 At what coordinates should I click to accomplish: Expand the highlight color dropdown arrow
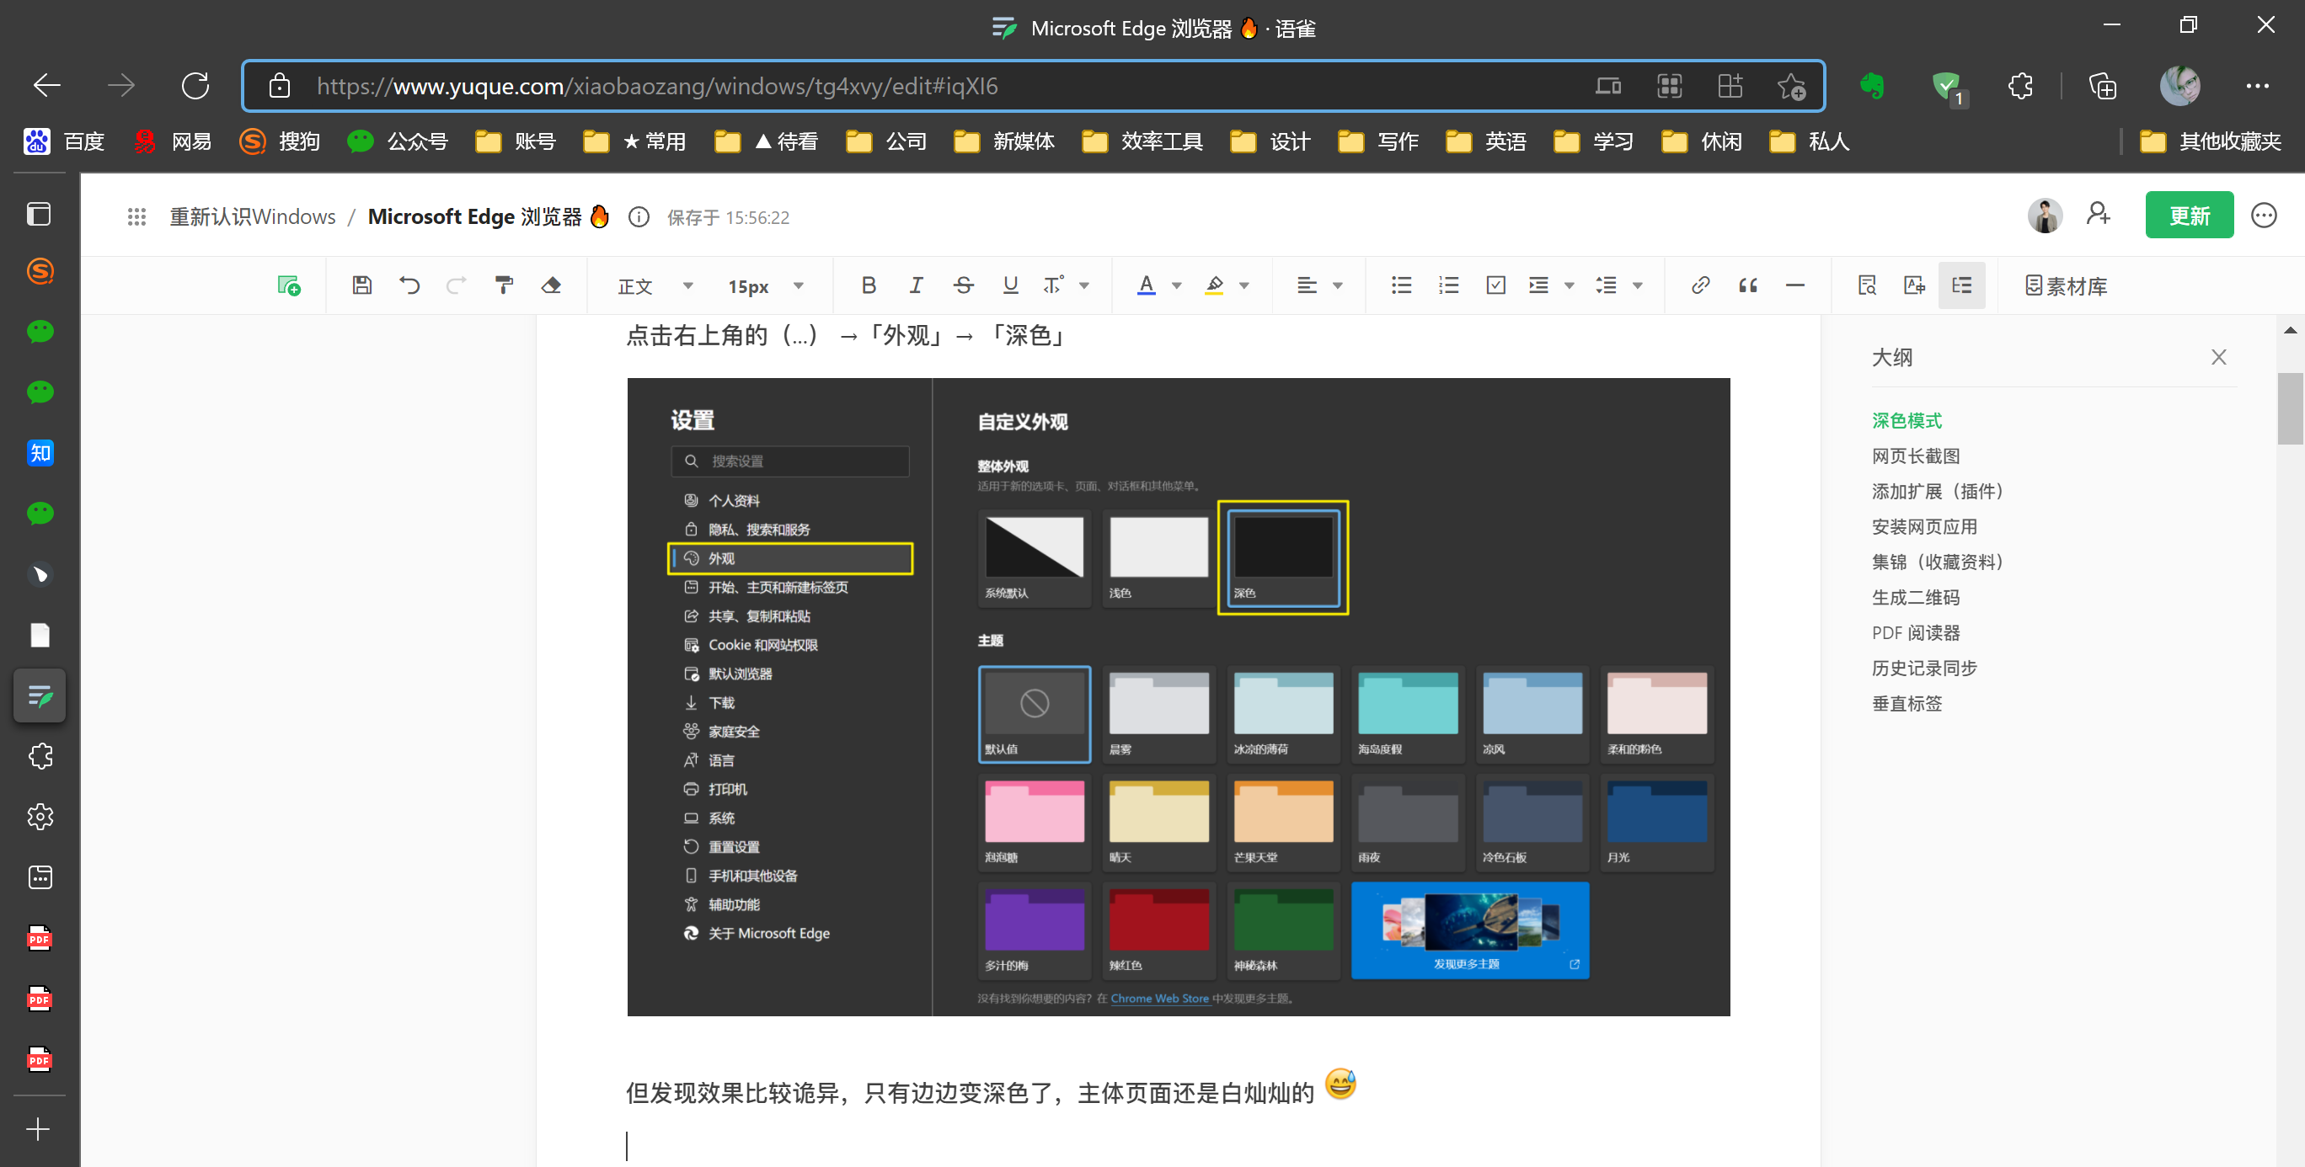(x=1243, y=286)
